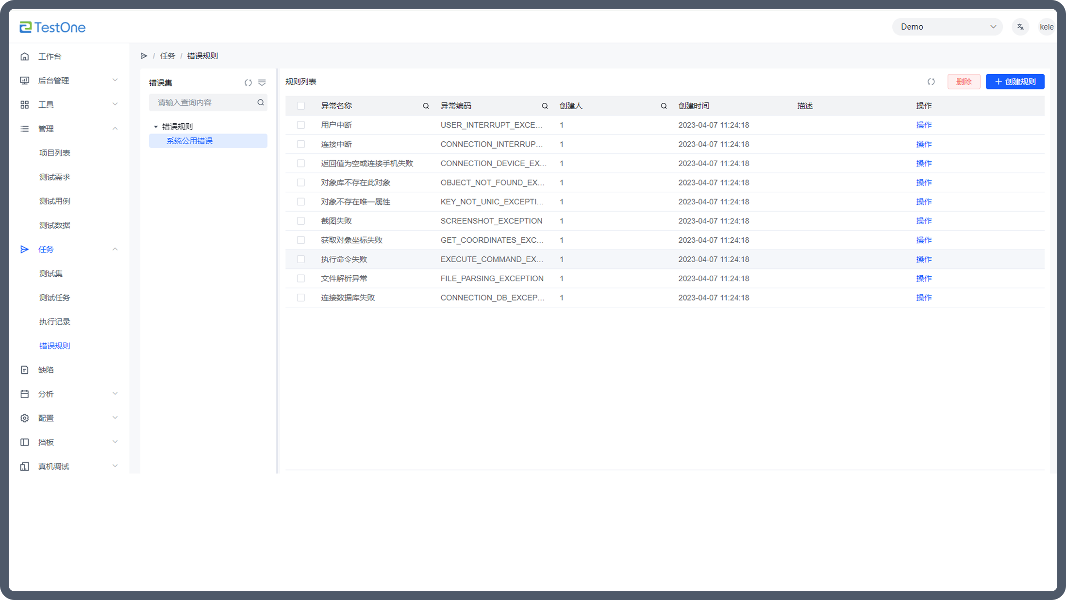The image size is (1066, 600).
Task: Click the error set search input field
Action: tap(204, 102)
